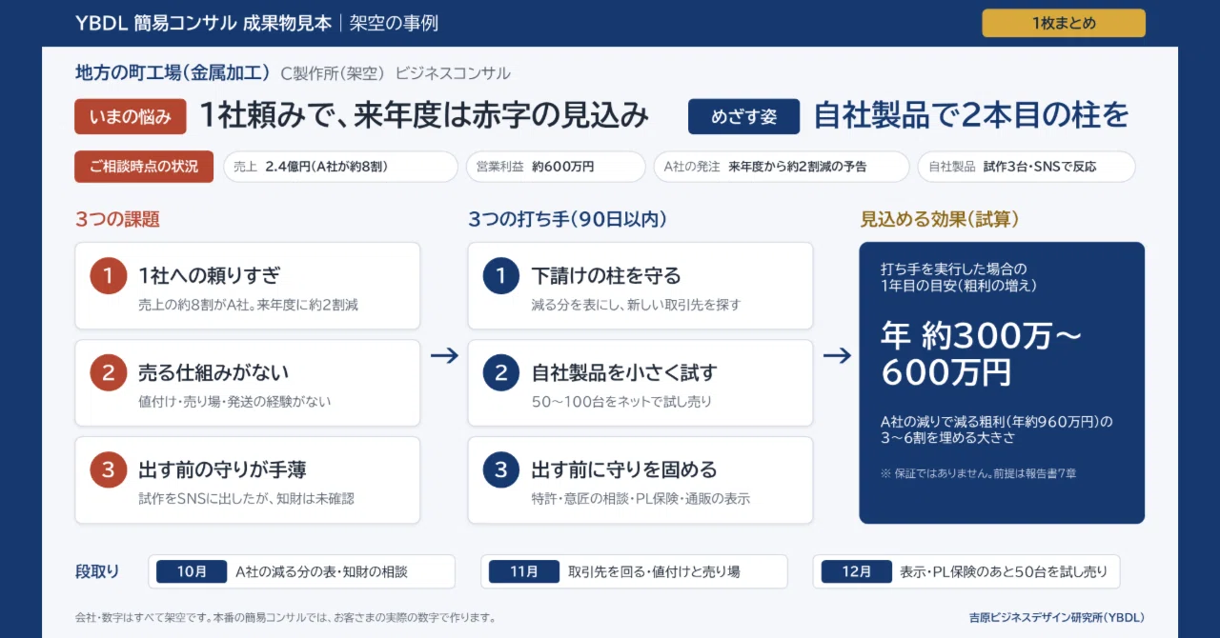The width and height of the screenshot is (1220, 638).
Task: Click the 特許・意匠の相談・PL保険 description
Action: click(x=640, y=498)
